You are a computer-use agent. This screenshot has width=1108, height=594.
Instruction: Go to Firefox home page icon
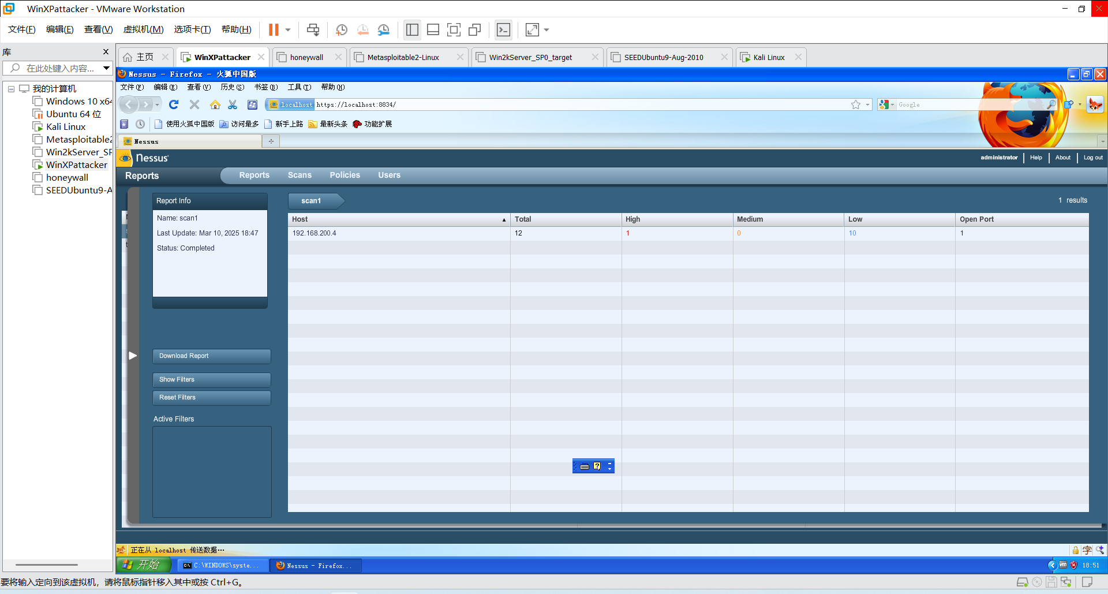click(x=215, y=104)
